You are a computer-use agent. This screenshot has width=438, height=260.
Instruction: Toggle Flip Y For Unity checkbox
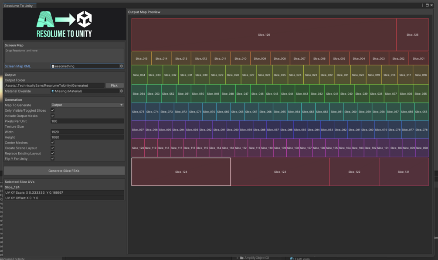tap(52, 158)
